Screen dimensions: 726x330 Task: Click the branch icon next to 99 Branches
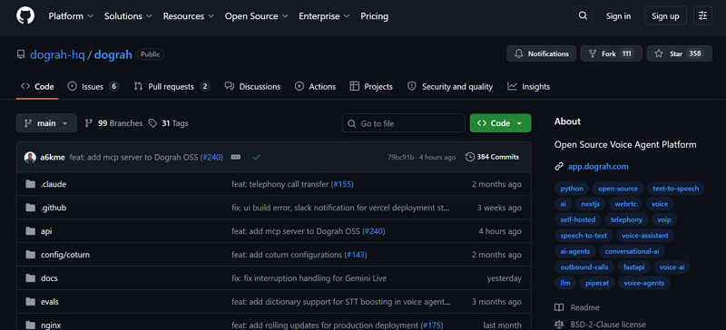click(88, 123)
